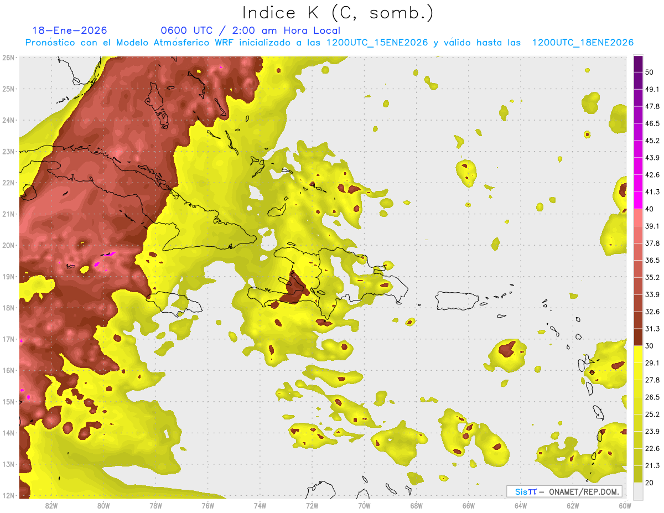Click the '0600 UTC / 2:00 am Hora Local' time label
This screenshot has height=513, width=664.
coord(251,30)
